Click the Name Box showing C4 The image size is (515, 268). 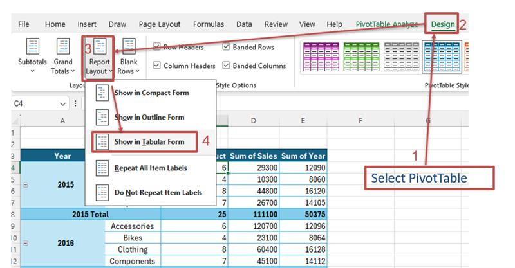click(x=35, y=104)
